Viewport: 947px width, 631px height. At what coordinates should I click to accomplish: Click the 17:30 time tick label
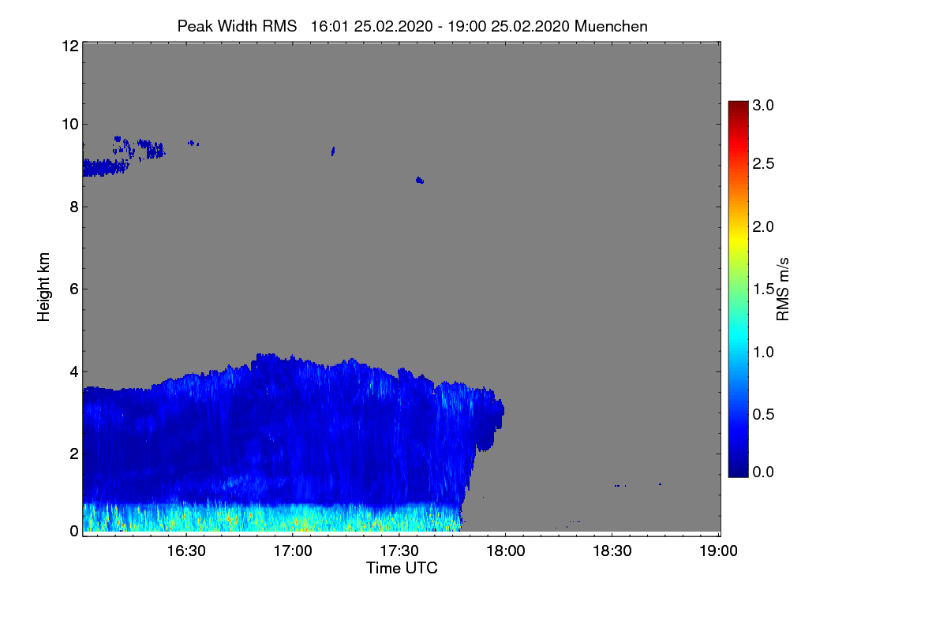(399, 551)
